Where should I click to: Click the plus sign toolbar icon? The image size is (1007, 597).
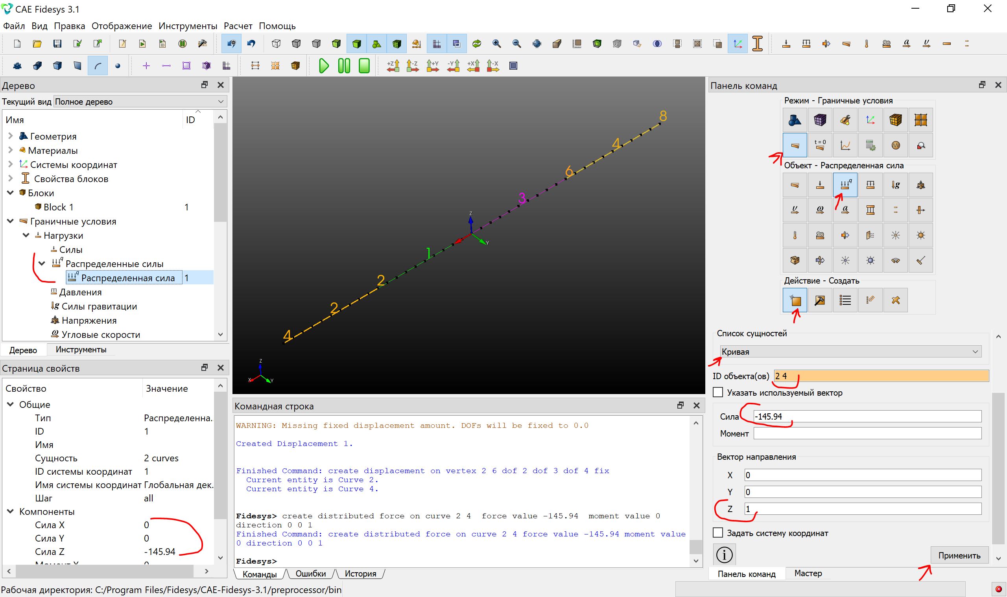click(146, 66)
